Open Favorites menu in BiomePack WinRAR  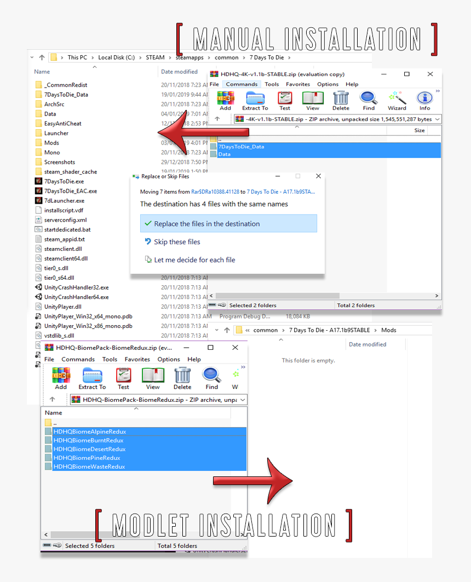pos(137,359)
